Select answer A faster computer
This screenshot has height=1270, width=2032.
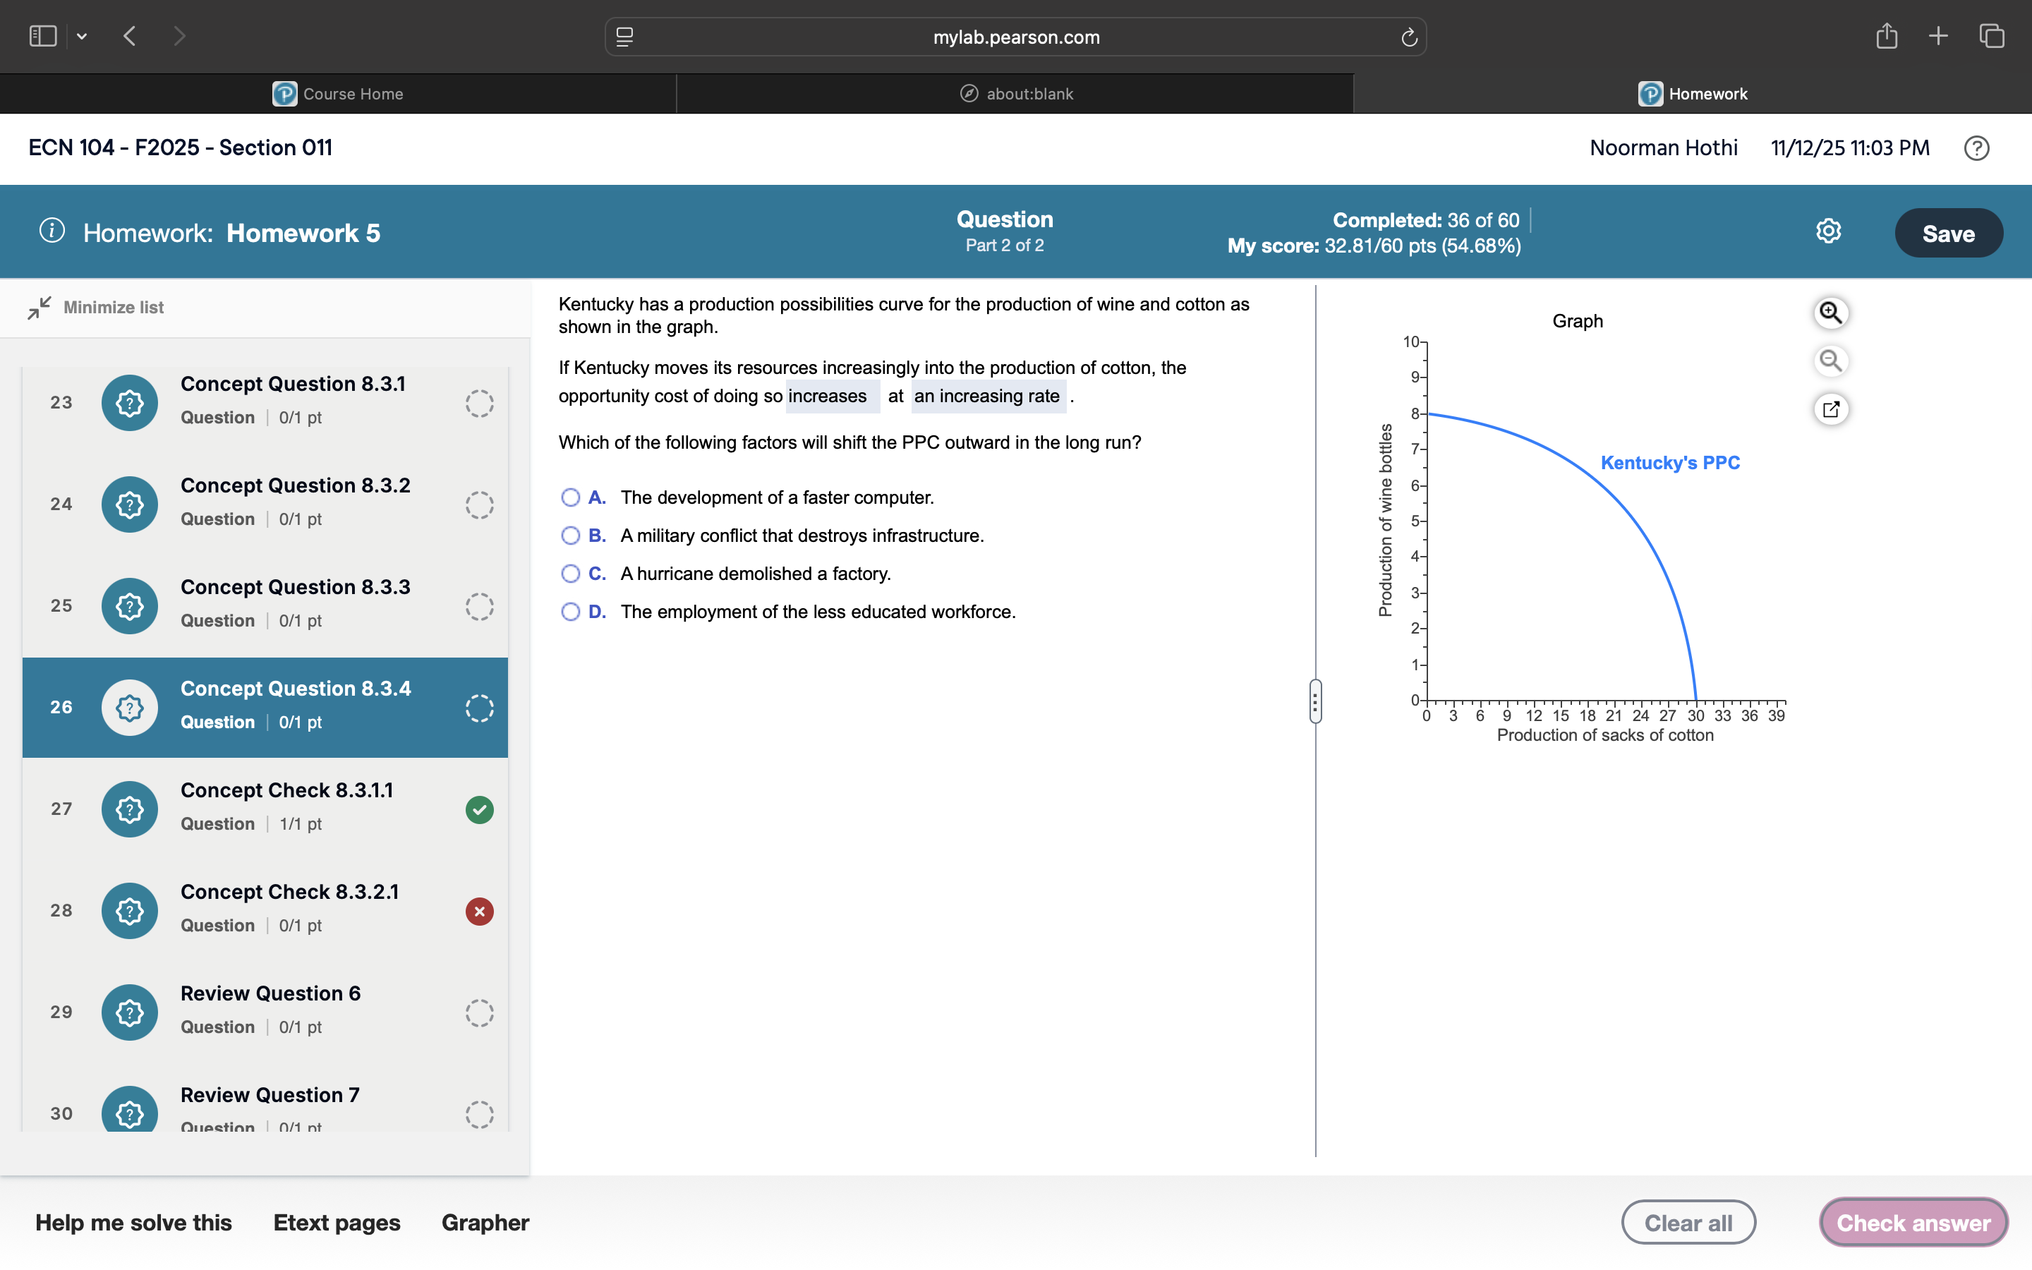coord(570,497)
